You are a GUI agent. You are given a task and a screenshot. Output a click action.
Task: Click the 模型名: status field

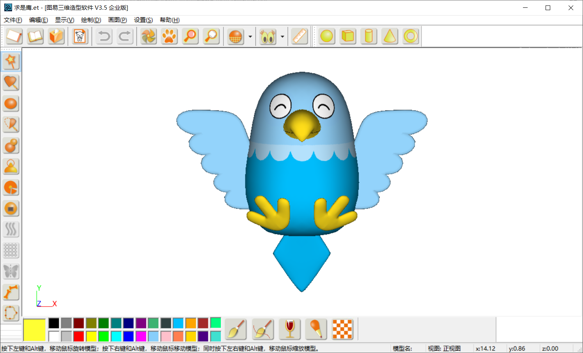pyautogui.click(x=402, y=348)
